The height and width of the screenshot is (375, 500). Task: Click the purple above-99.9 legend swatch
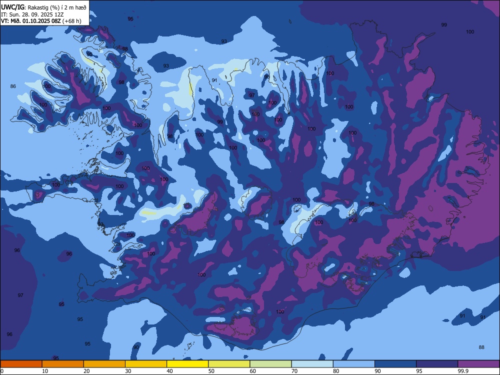point(478,364)
